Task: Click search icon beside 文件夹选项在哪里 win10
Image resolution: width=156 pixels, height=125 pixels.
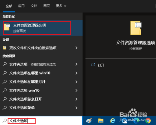Action: point(5,73)
